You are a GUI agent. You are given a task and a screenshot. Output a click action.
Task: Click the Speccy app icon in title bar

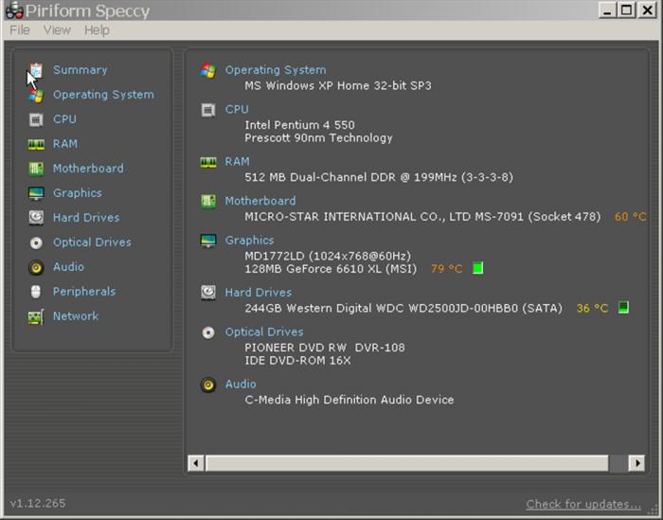click(x=14, y=10)
